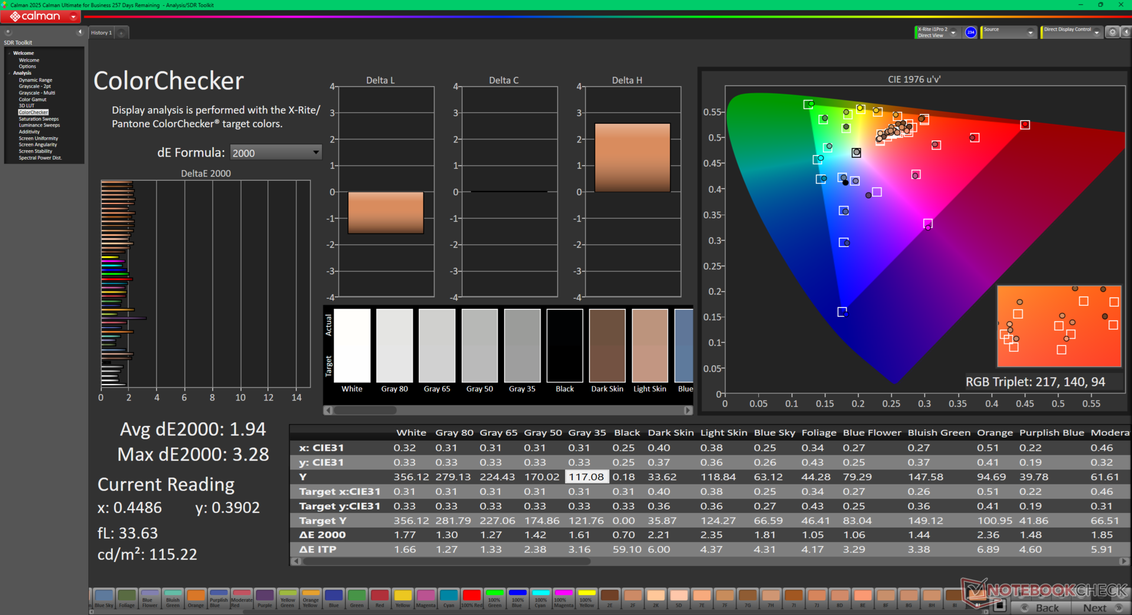Open Spectral Power Dist. page
Viewport: 1132px width, 615px height.
[40, 158]
